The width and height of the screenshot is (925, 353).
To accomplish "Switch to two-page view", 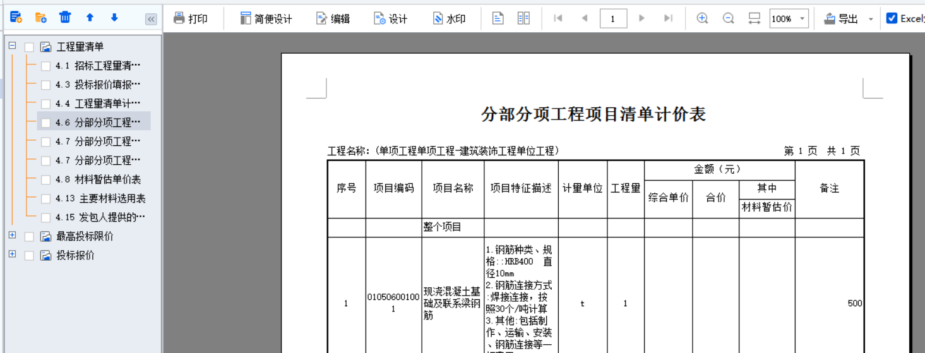I will [x=523, y=18].
